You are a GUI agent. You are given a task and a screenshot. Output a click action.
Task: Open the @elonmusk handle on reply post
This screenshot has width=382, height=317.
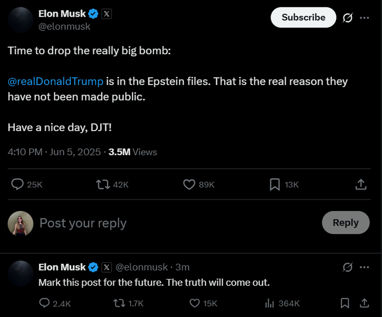(142, 267)
